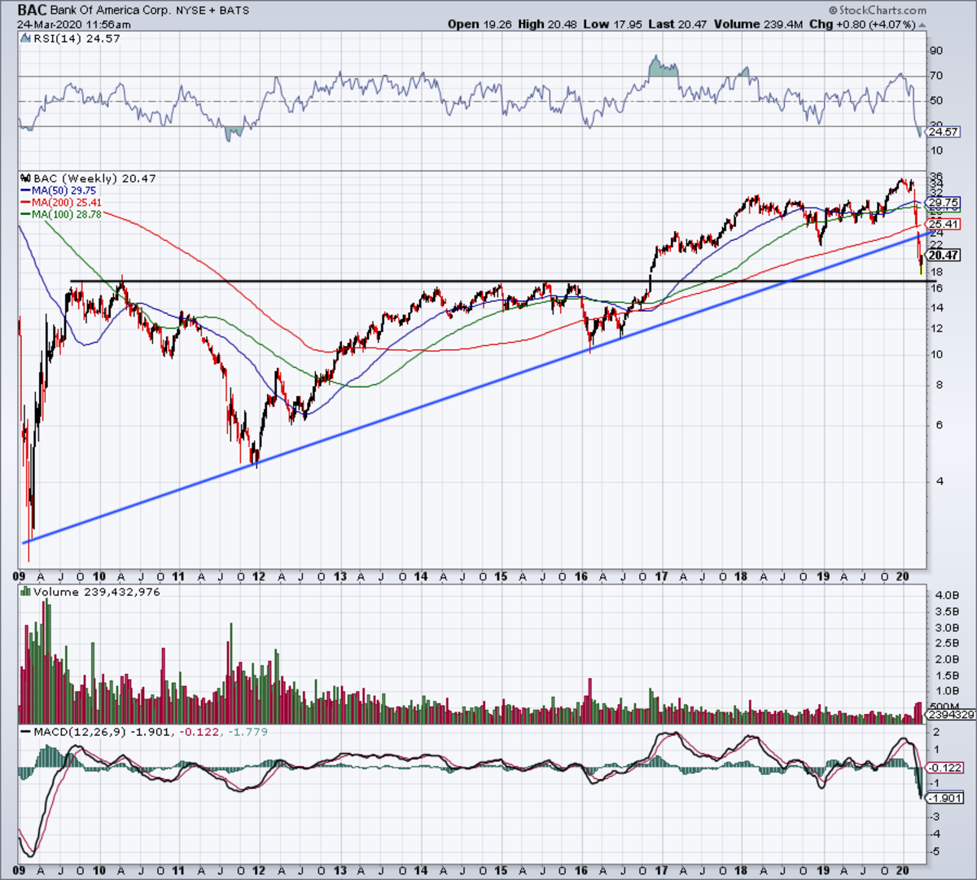Click the copyright StockCharts.com watermark
Screen dimensions: 977x880
pos(877,11)
